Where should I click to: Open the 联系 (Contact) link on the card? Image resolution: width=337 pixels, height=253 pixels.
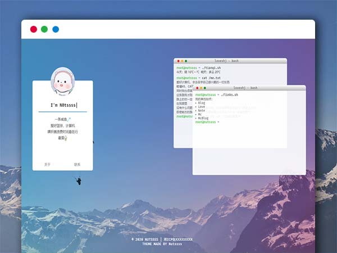tap(78, 165)
